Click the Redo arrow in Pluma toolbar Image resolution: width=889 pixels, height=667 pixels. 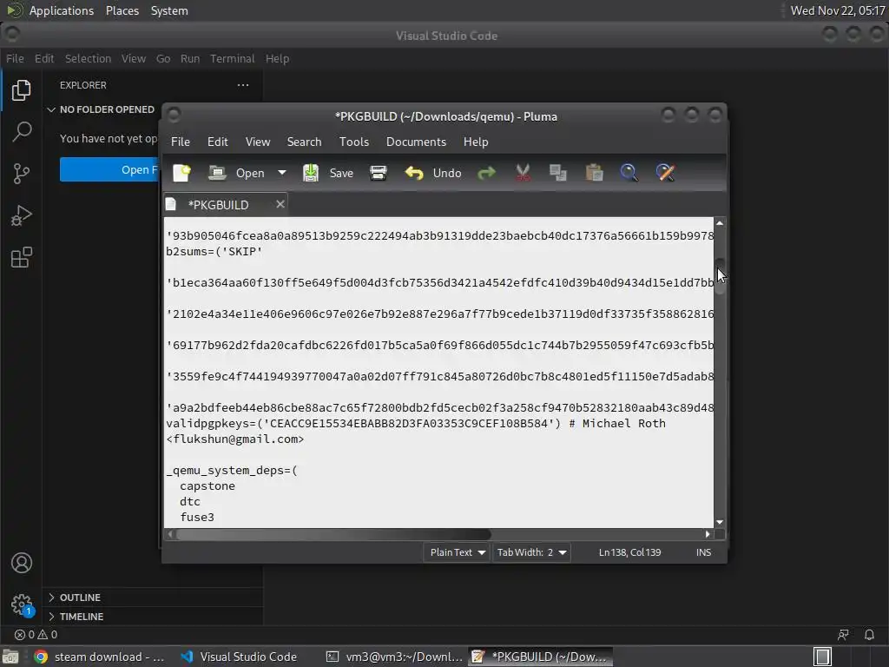pyautogui.click(x=486, y=173)
